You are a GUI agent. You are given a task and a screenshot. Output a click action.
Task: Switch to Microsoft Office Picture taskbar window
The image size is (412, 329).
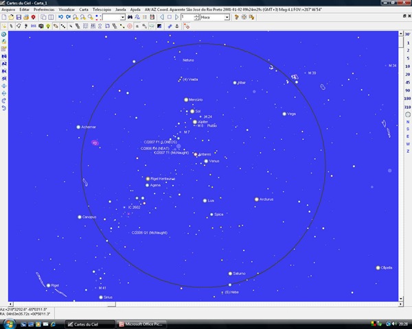[x=142, y=324]
